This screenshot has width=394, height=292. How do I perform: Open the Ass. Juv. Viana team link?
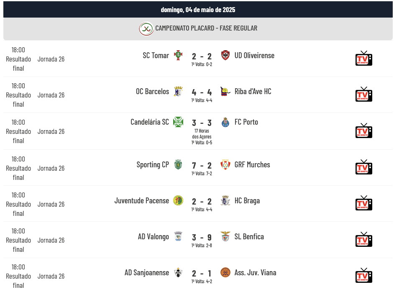pyautogui.click(x=255, y=273)
